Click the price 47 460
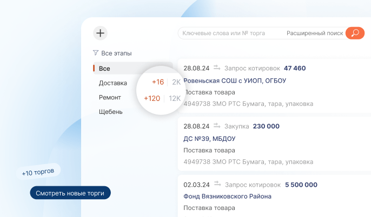The image size is (371, 217). coord(295,68)
